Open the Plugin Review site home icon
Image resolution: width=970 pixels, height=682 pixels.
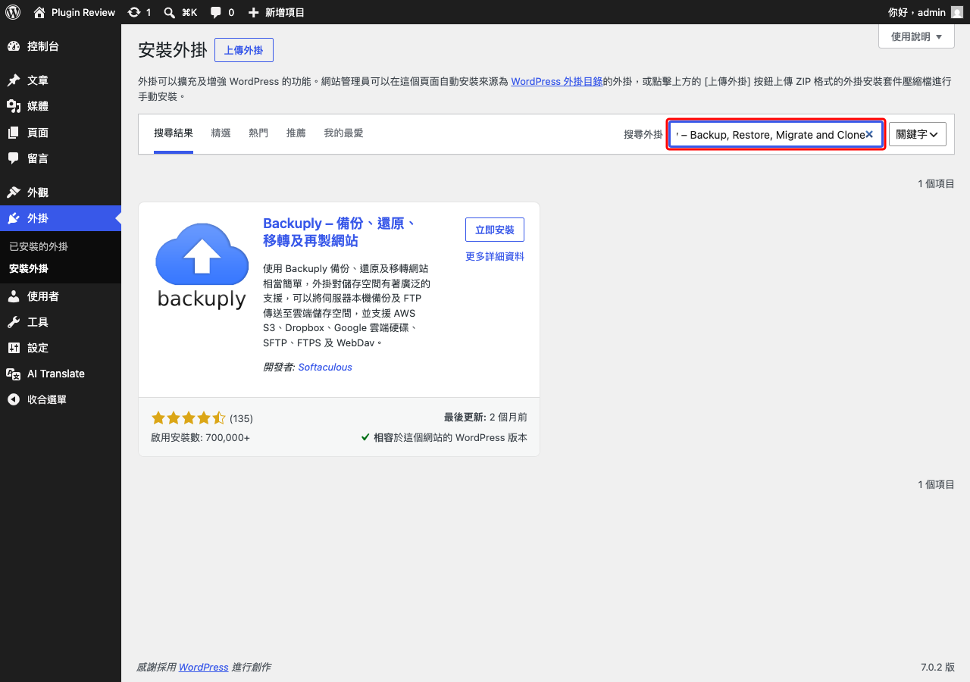click(39, 12)
